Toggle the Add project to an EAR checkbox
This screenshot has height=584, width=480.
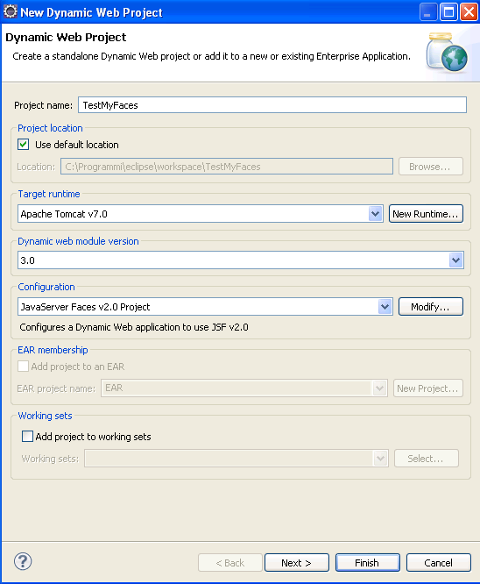[x=23, y=367]
